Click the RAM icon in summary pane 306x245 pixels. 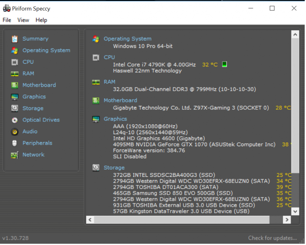96,82
